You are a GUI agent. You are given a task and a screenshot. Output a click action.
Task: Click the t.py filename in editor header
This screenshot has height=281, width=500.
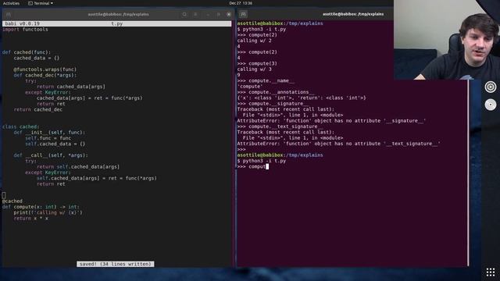click(x=116, y=23)
